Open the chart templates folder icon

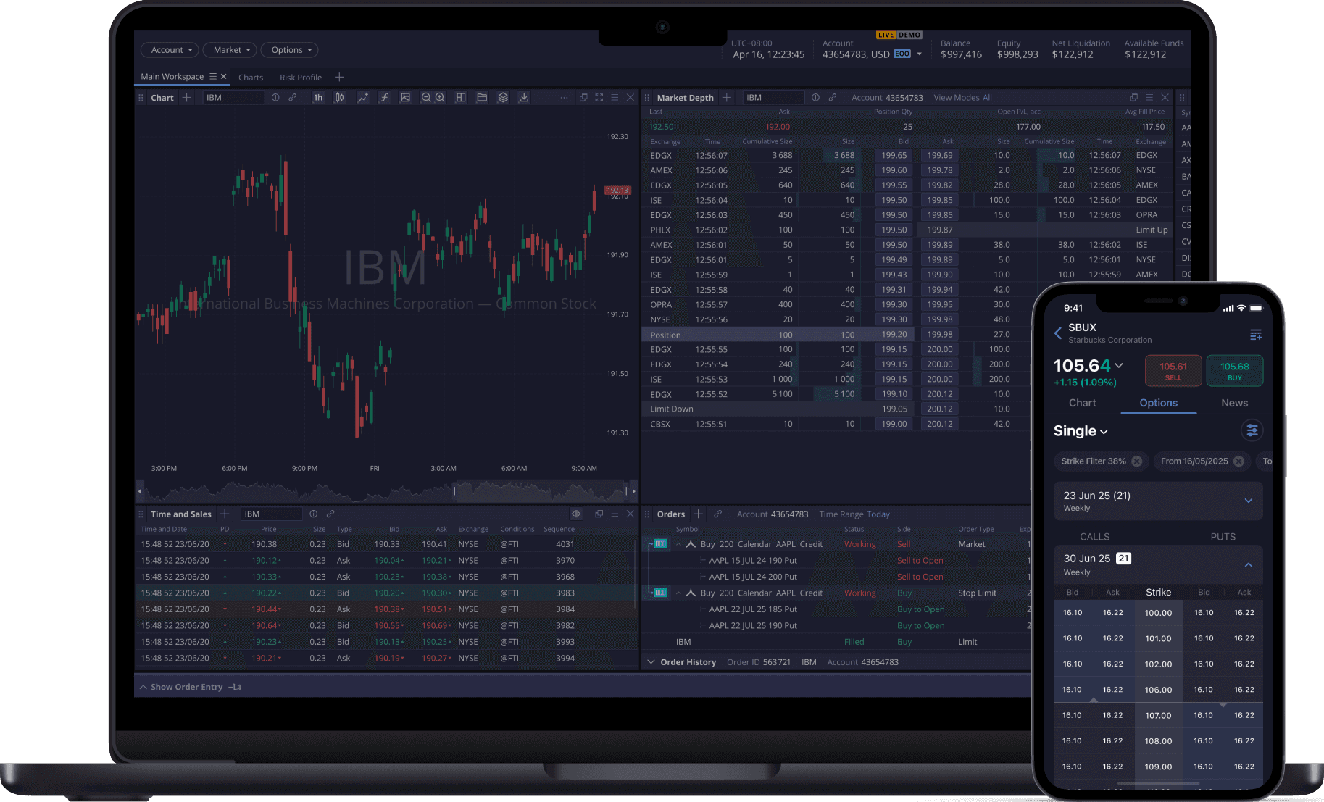[x=482, y=97]
